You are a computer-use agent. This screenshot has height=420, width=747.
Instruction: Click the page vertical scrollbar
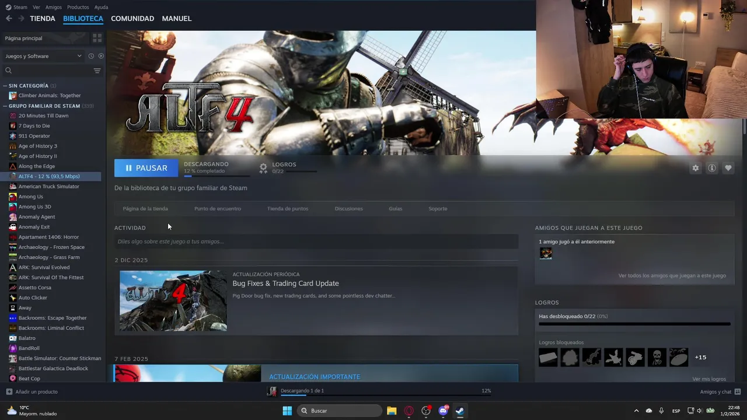(x=744, y=125)
